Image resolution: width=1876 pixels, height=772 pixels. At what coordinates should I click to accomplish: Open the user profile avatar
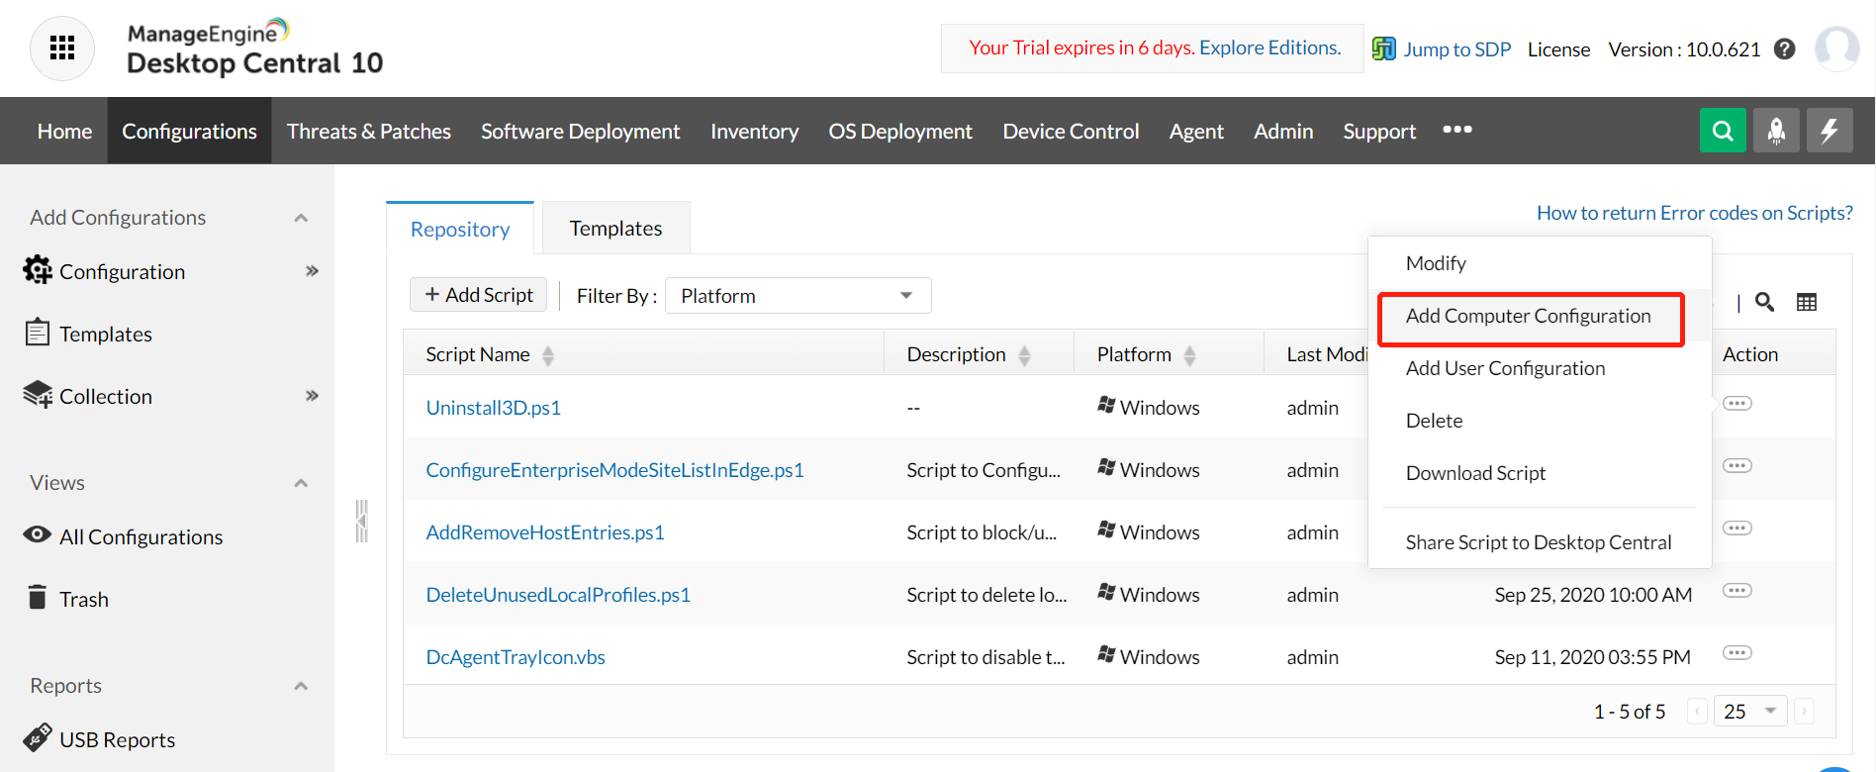1837,48
